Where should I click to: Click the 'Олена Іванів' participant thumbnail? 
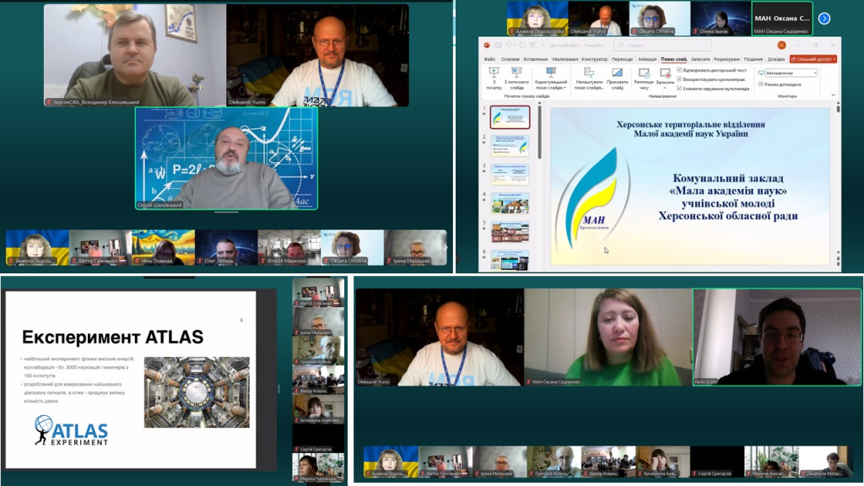coord(721,19)
